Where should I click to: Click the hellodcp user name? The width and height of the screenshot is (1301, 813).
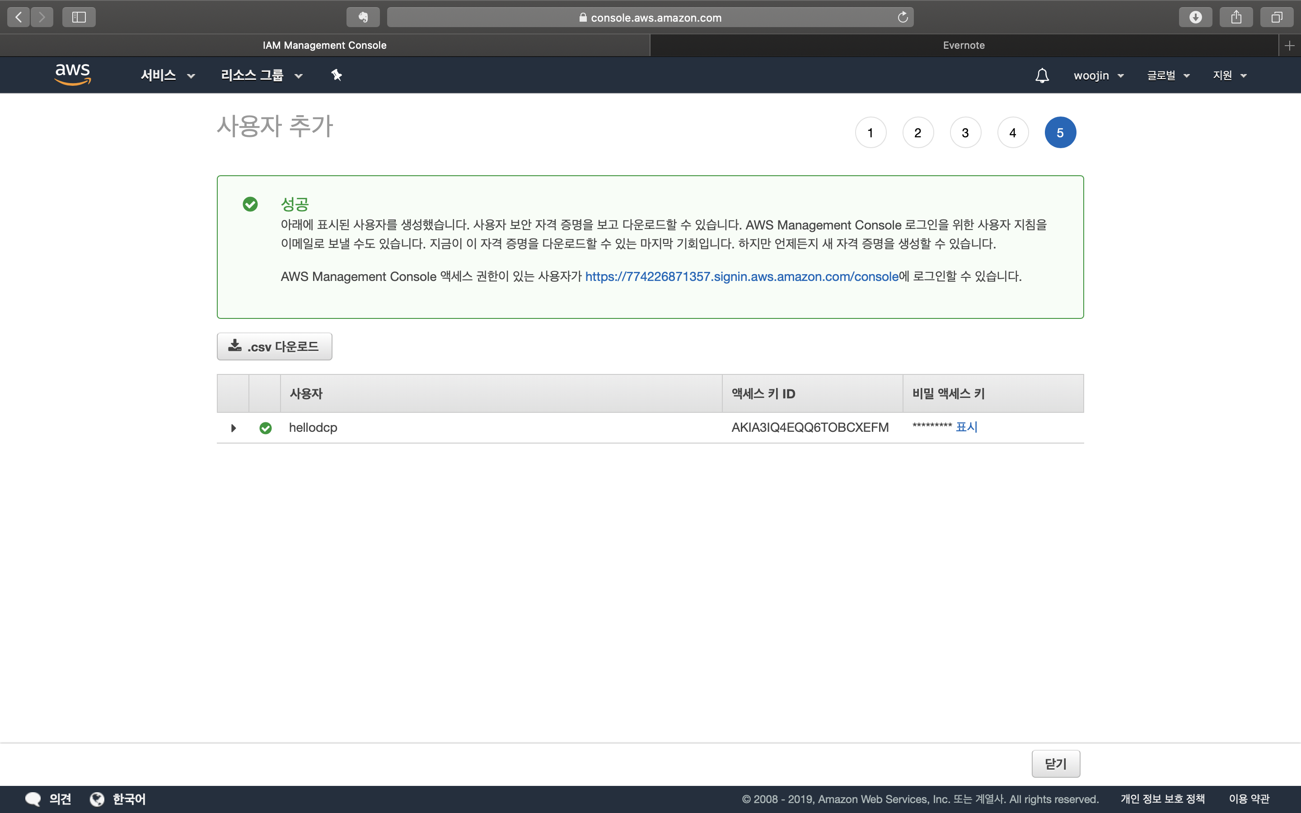point(313,427)
